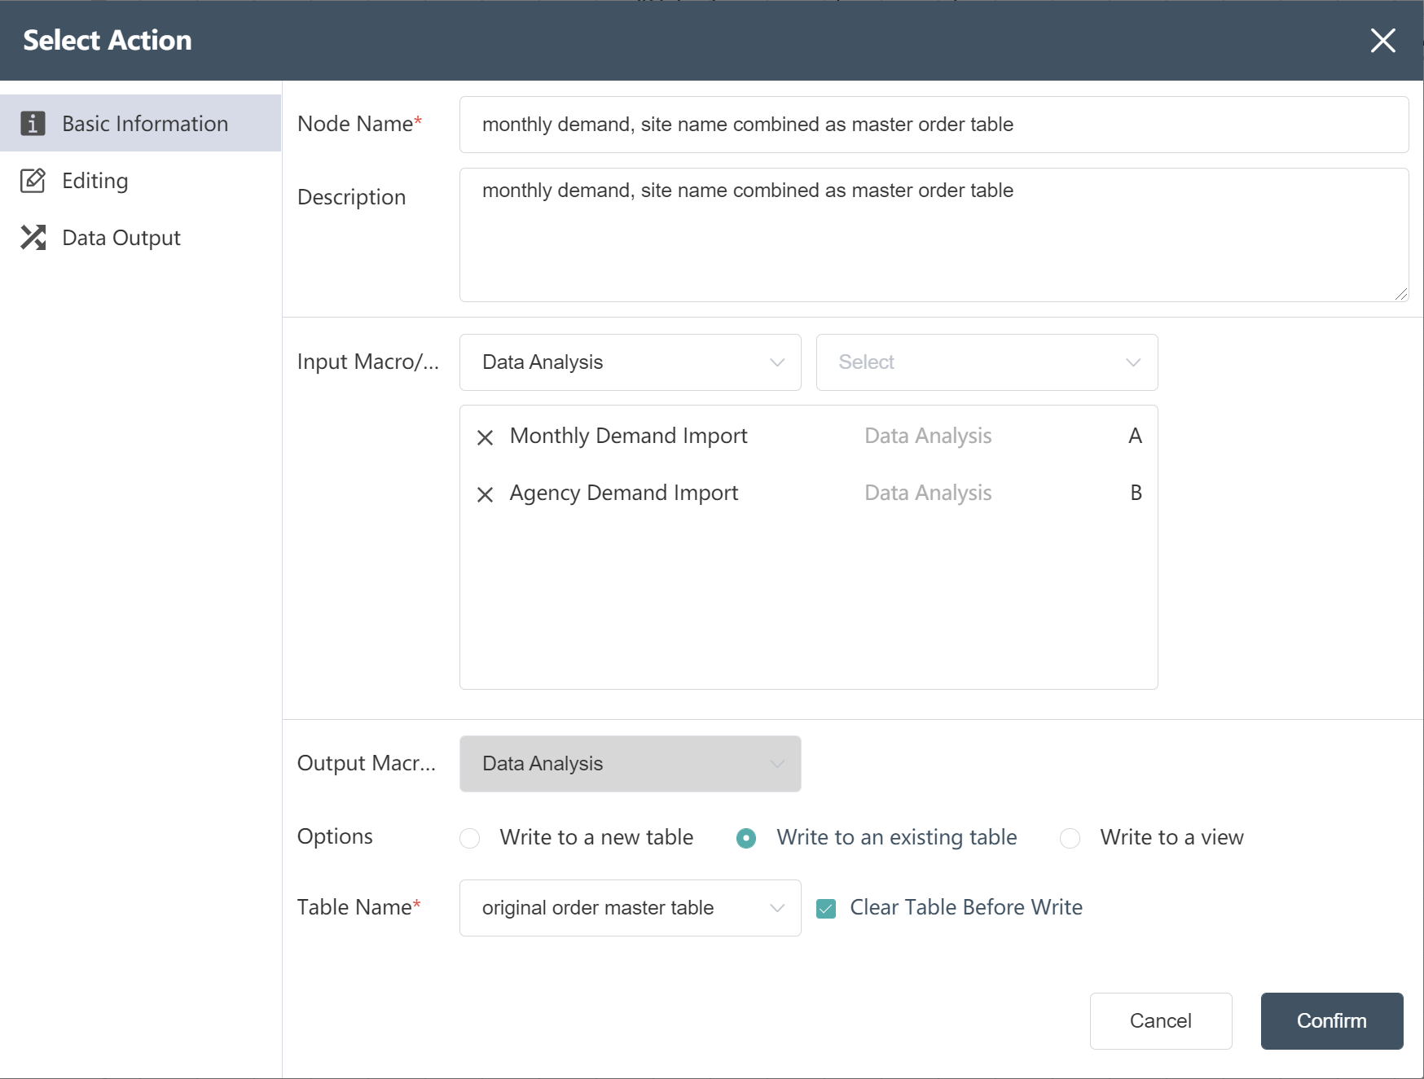The height and width of the screenshot is (1079, 1424).
Task: Select the Write to an existing table option
Action: click(x=746, y=838)
